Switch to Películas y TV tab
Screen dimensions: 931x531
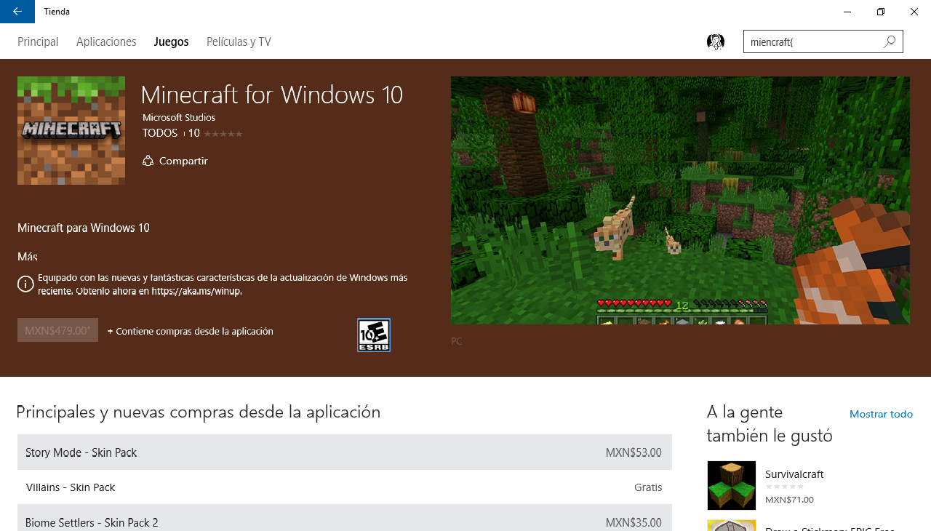[239, 41]
